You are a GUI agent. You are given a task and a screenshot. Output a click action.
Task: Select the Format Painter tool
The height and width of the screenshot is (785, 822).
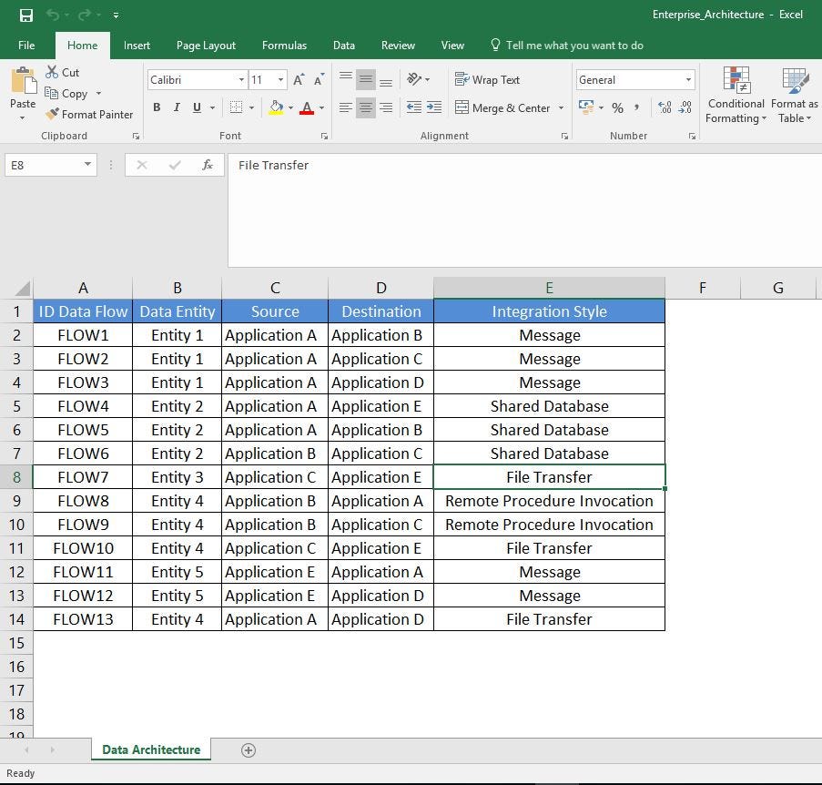(89, 114)
